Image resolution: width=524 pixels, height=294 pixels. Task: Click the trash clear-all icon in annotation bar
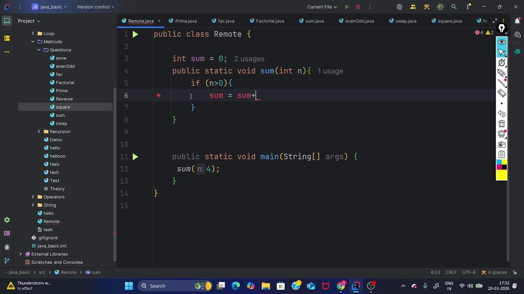tap(501, 124)
